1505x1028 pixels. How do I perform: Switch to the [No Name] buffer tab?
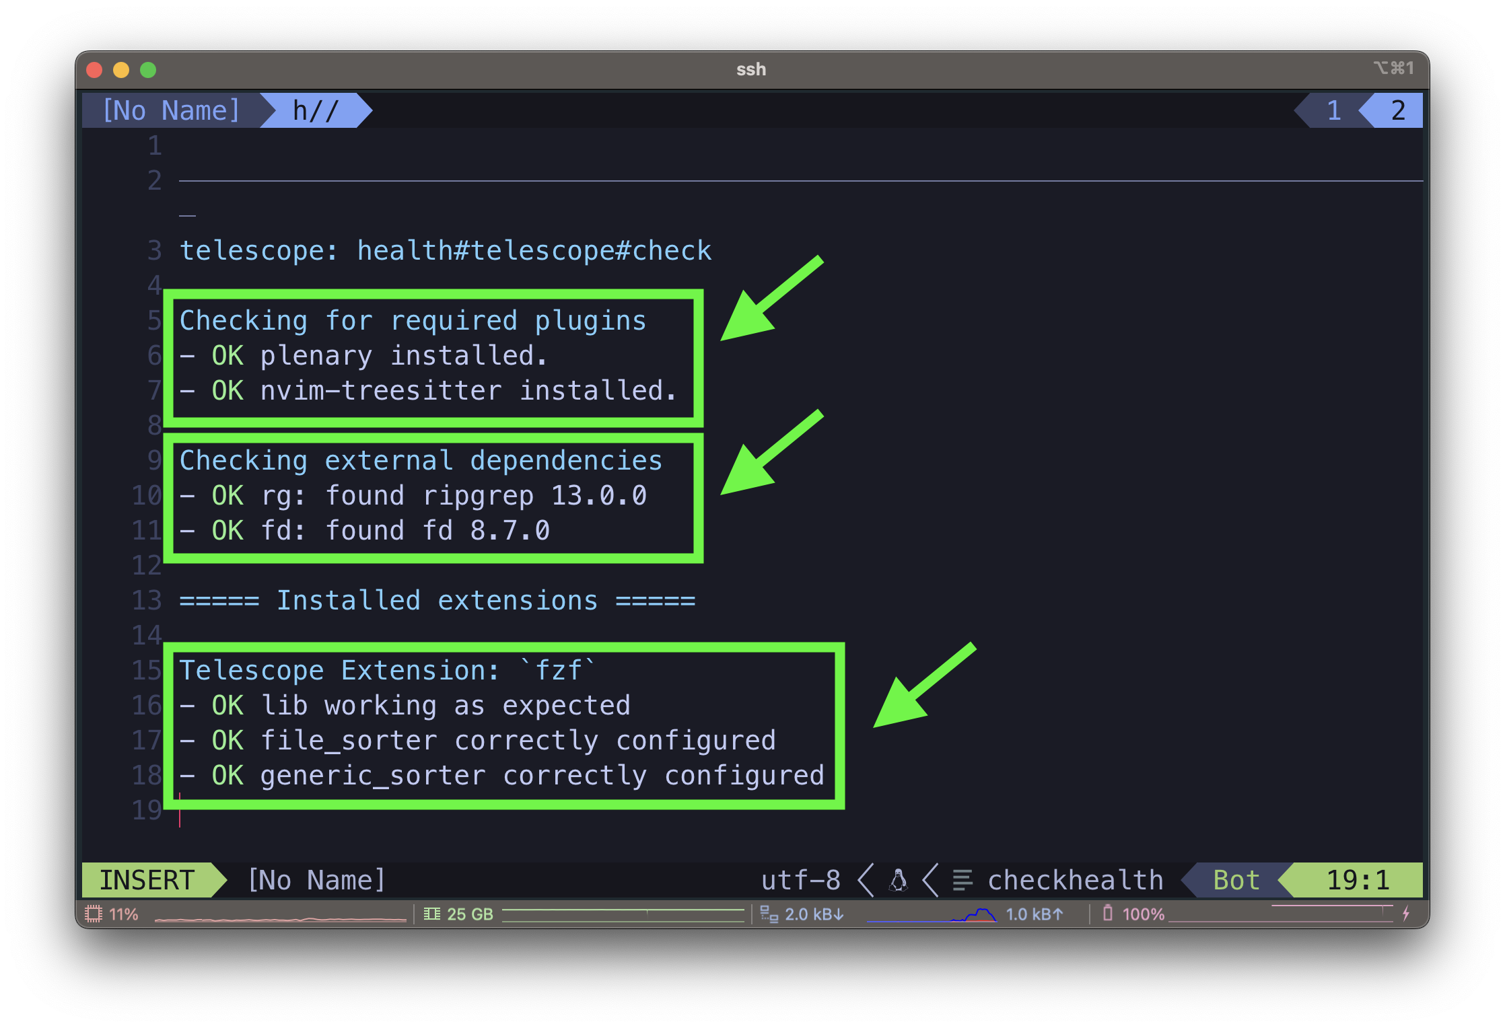[x=172, y=110]
